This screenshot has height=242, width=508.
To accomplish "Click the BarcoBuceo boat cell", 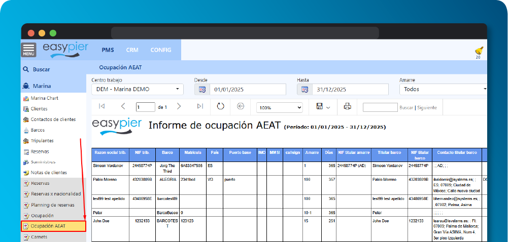I will pos(167,213).
